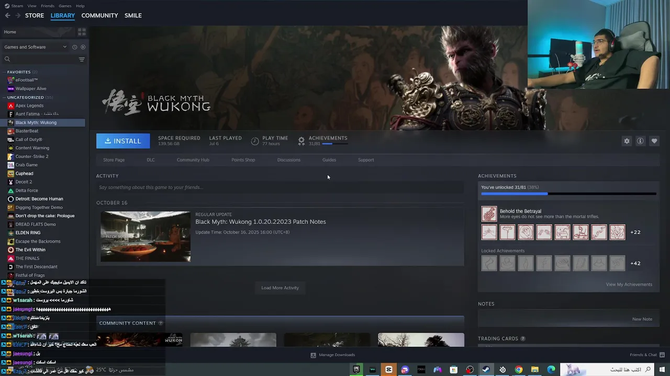This screenshot has width=670, height=376.
Task: Show the +22 more unlocked achievements
Action: pyautogui.click(x=635, y=232)
